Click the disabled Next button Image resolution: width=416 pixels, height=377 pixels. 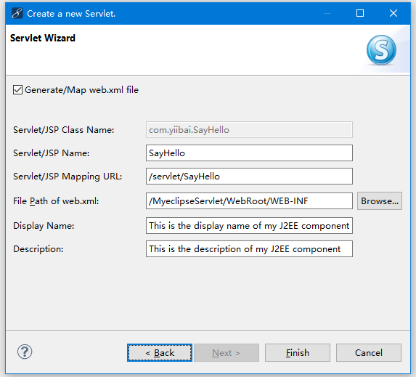pos(227,352)
